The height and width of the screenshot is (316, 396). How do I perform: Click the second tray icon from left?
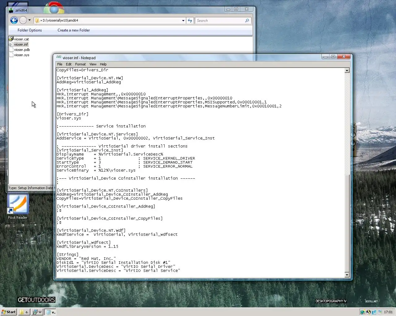tap(368, 312)
